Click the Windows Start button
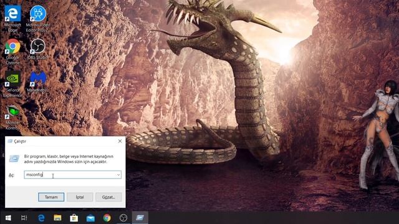 8,218
